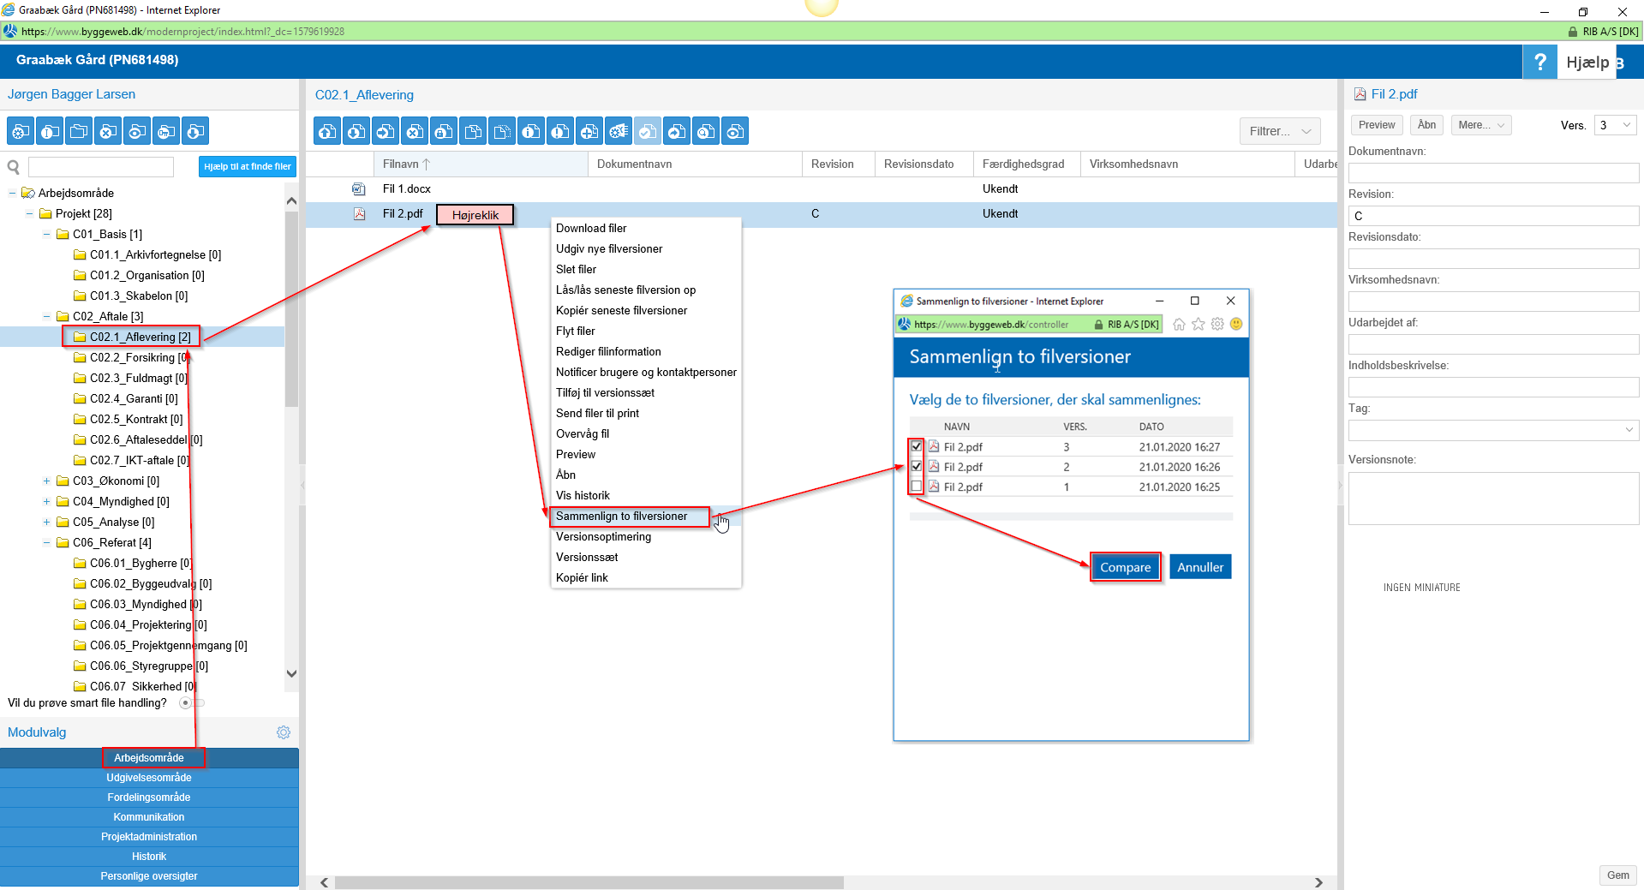The width and height of the screenshot is (1644, 890).
Task: Click the Dokumentnavn input field
Action: 1492,172
